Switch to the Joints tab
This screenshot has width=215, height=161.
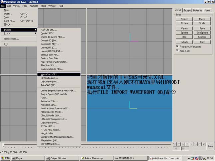tap(207, 10)
